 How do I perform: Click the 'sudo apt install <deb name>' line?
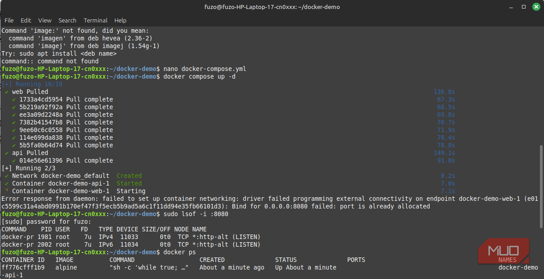59,53
